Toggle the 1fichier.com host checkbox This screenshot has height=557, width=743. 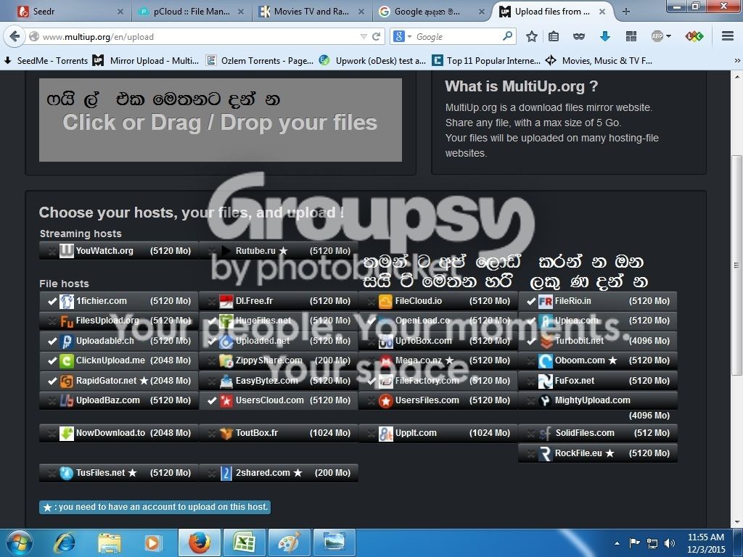click(x=52, y=301)
